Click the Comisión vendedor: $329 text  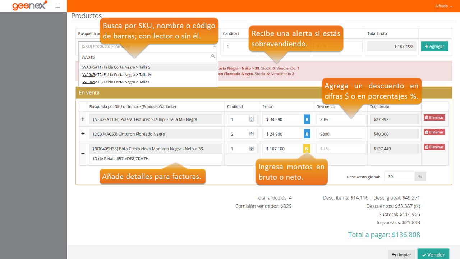click(x=263, y=206)
